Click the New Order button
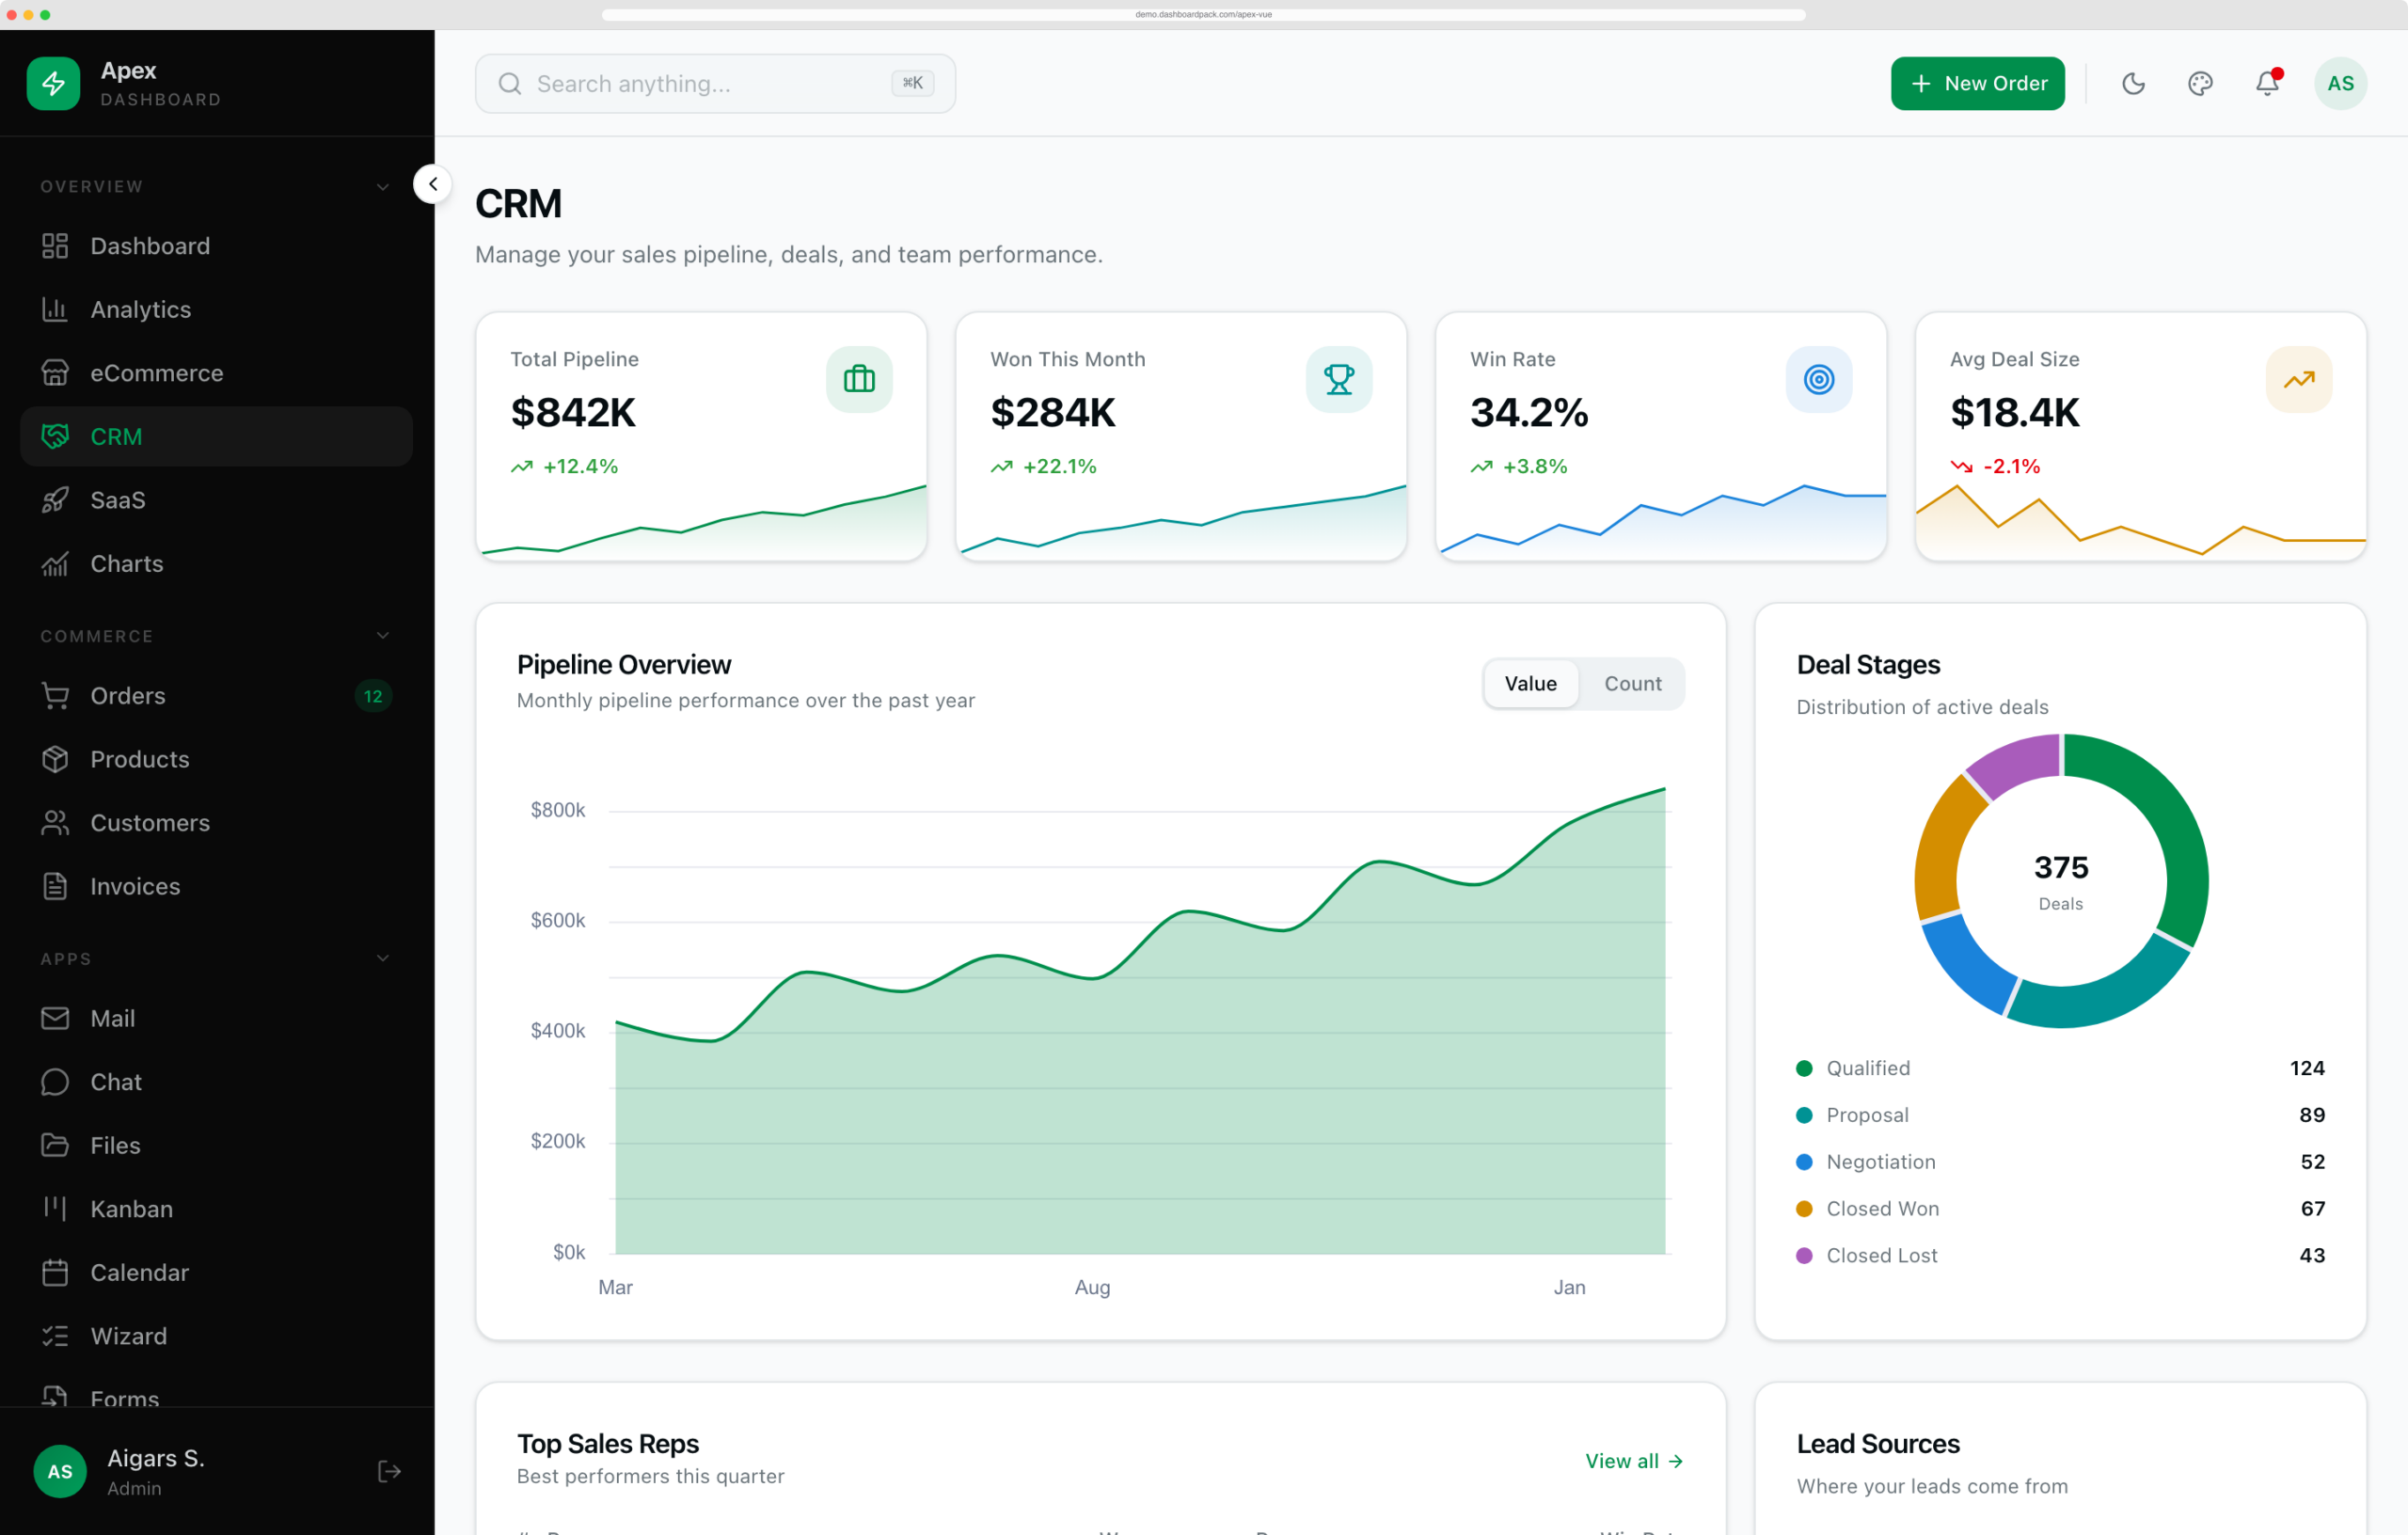Image resolution: width=2408 pixels, height=1535 pixels. tap(1977, 84)
